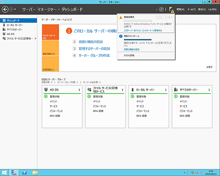Click the back navigation arrow button
The image size is (220, 176).
click(x=5, y=8)
